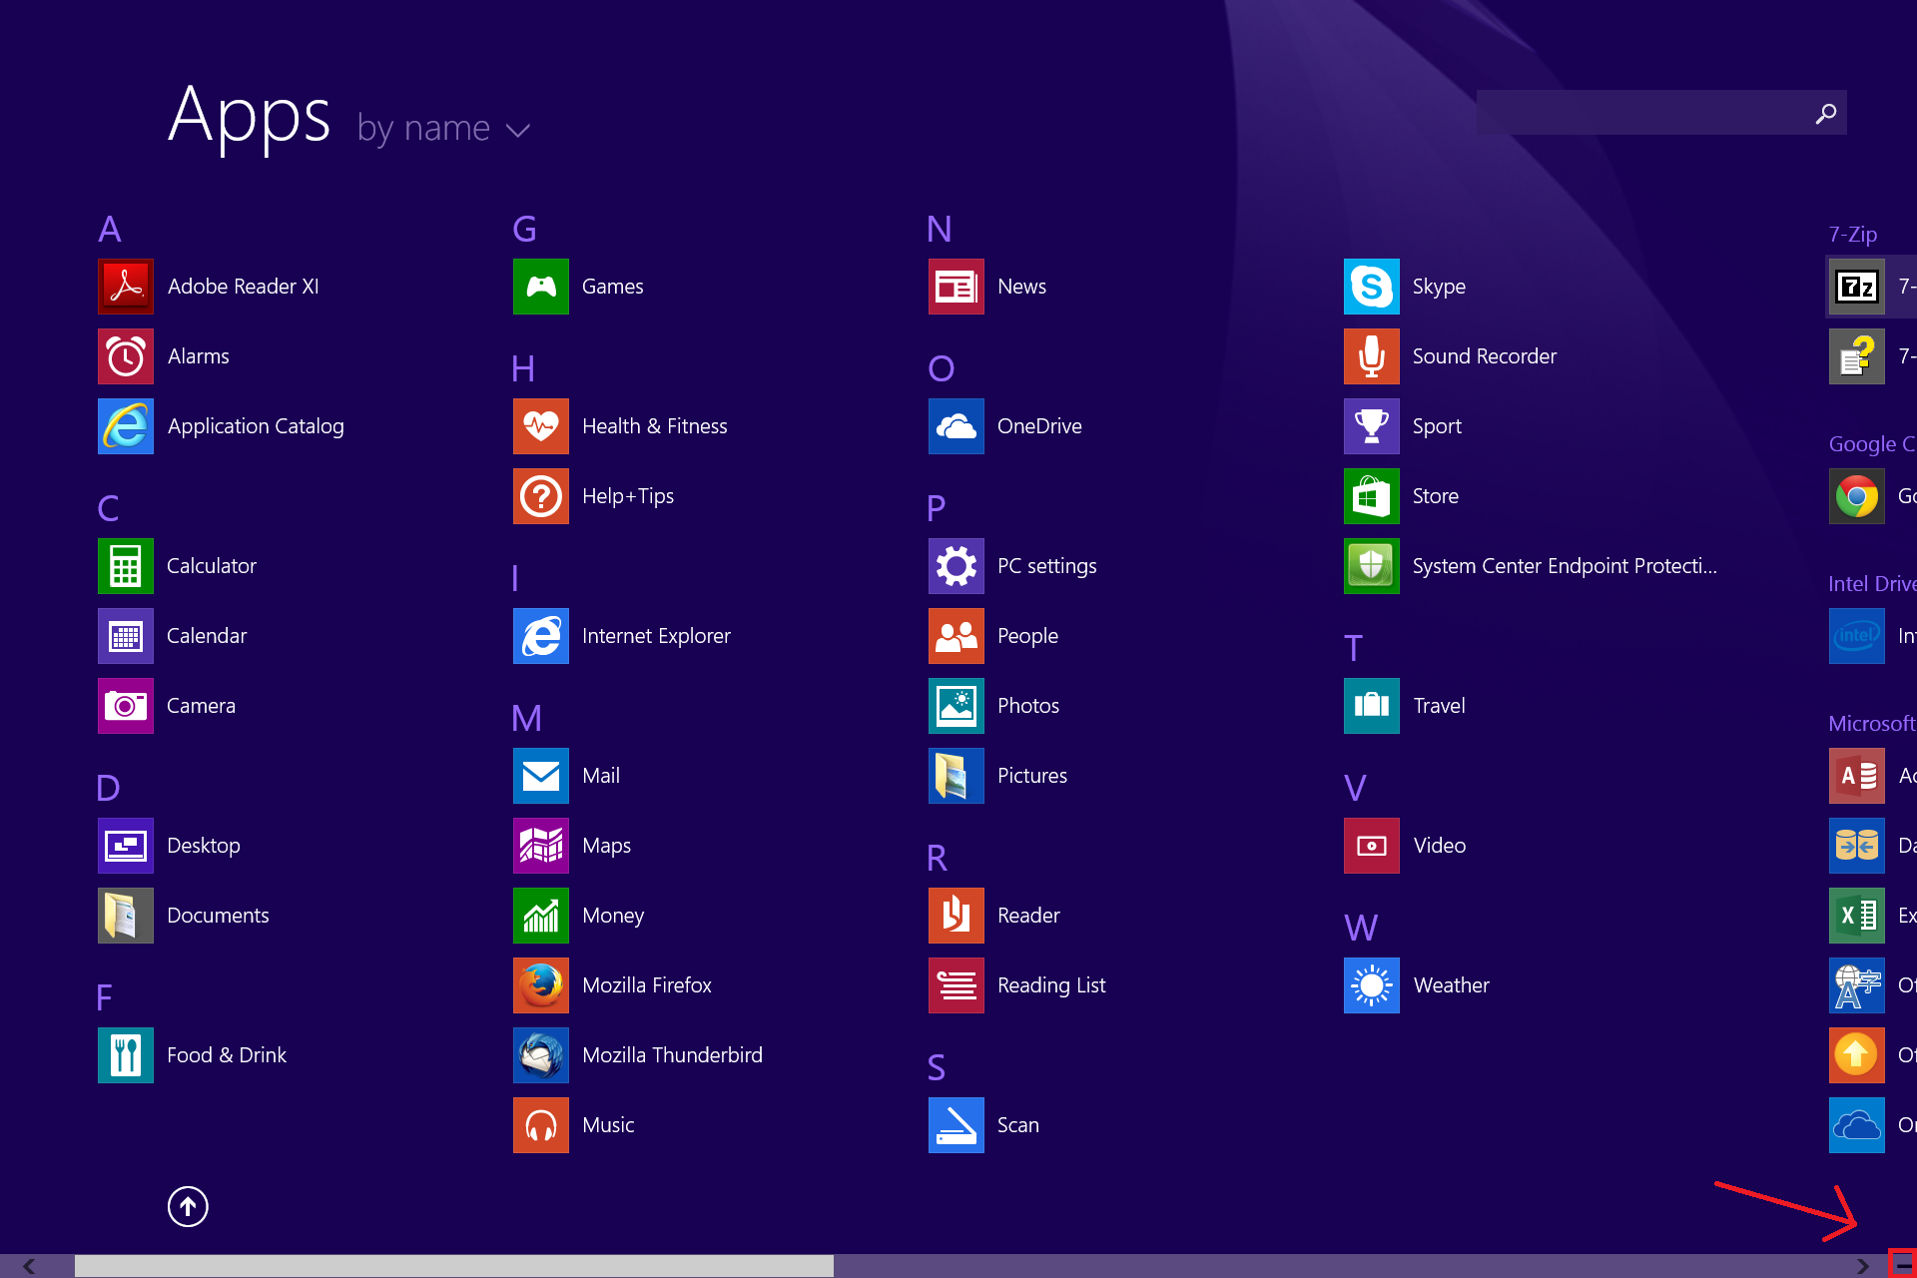The image size is (1917, 1278).
Task: Click the search magnifier button
Action: point(1826,113)
